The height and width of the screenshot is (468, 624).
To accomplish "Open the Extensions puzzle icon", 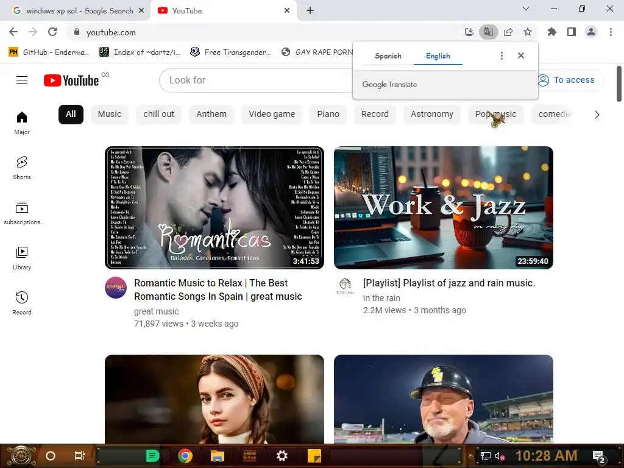I will (x=552, y=32).
